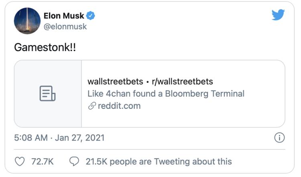Click the document placeholder icon in link card
The width and height of the screenshot is (301, 177).
pyautogui.click(x=48, y=94)
